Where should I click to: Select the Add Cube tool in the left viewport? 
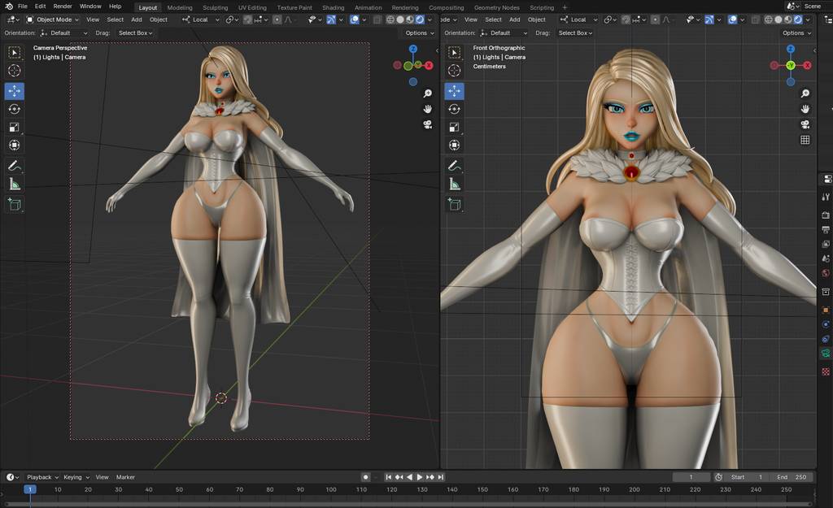[x=15, y=205]
